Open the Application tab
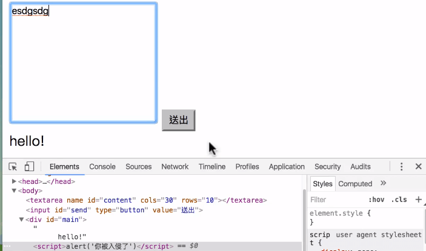 [x=287, y=166]
